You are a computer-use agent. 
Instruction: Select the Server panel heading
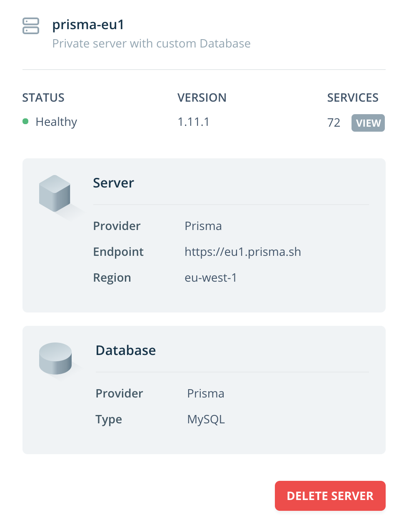coord(113,182)
